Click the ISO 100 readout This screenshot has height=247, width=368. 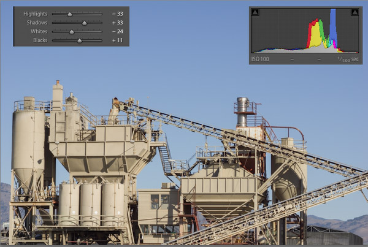[260, 59]
